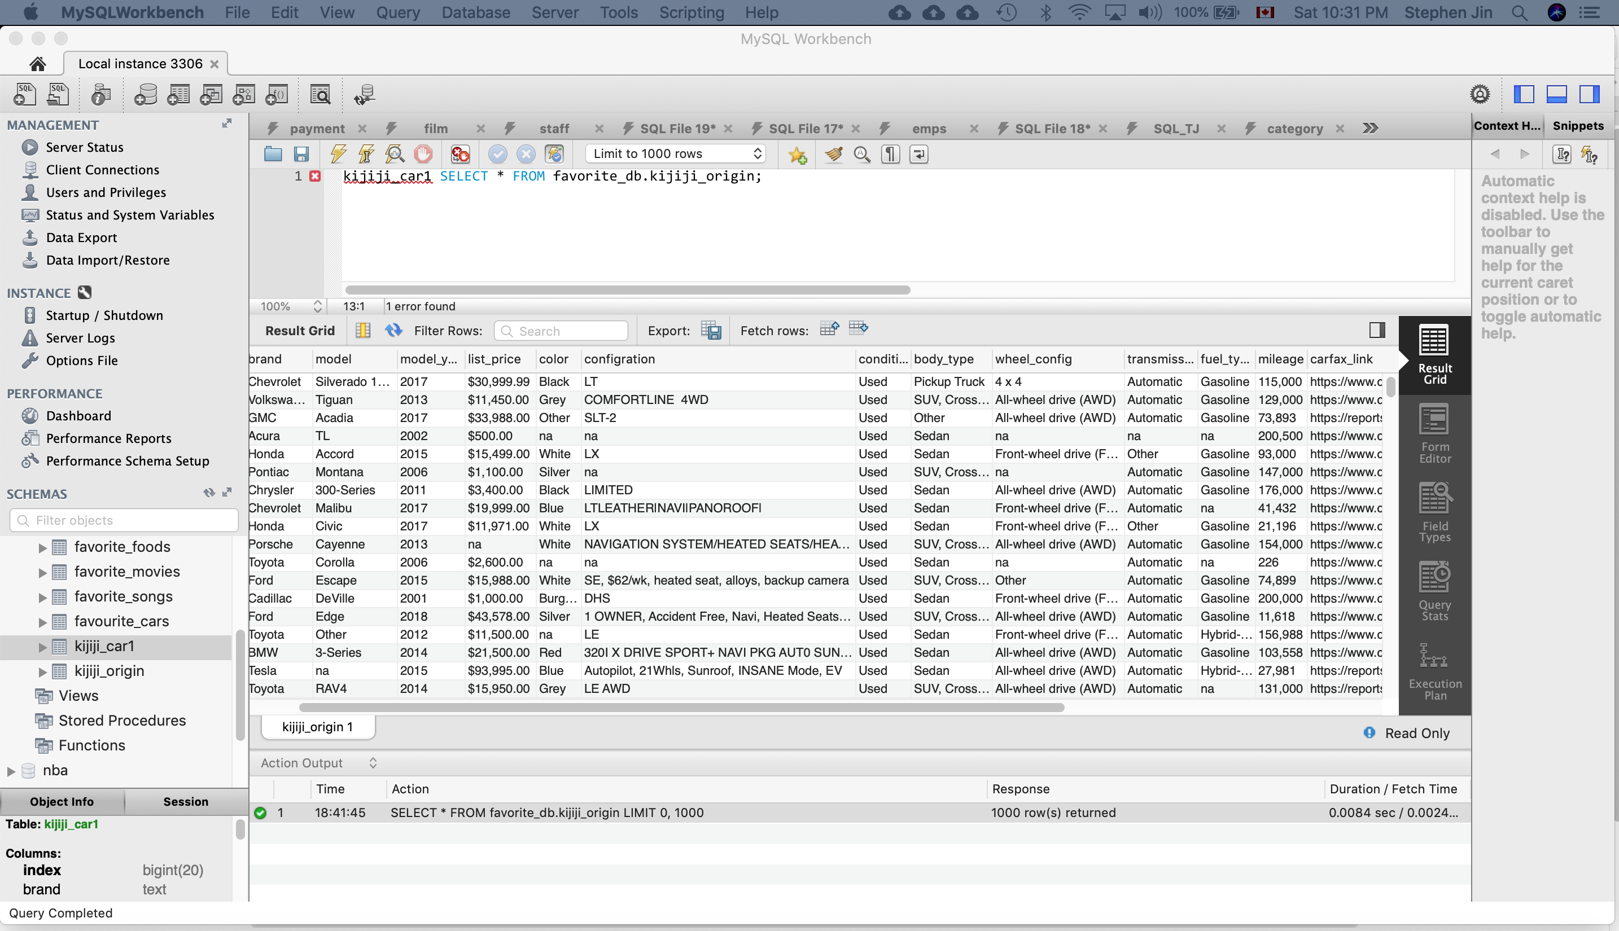The image size is (1619, 931).
Task: Create a new SQL tab from toolbar
Action: coord(24,95)
